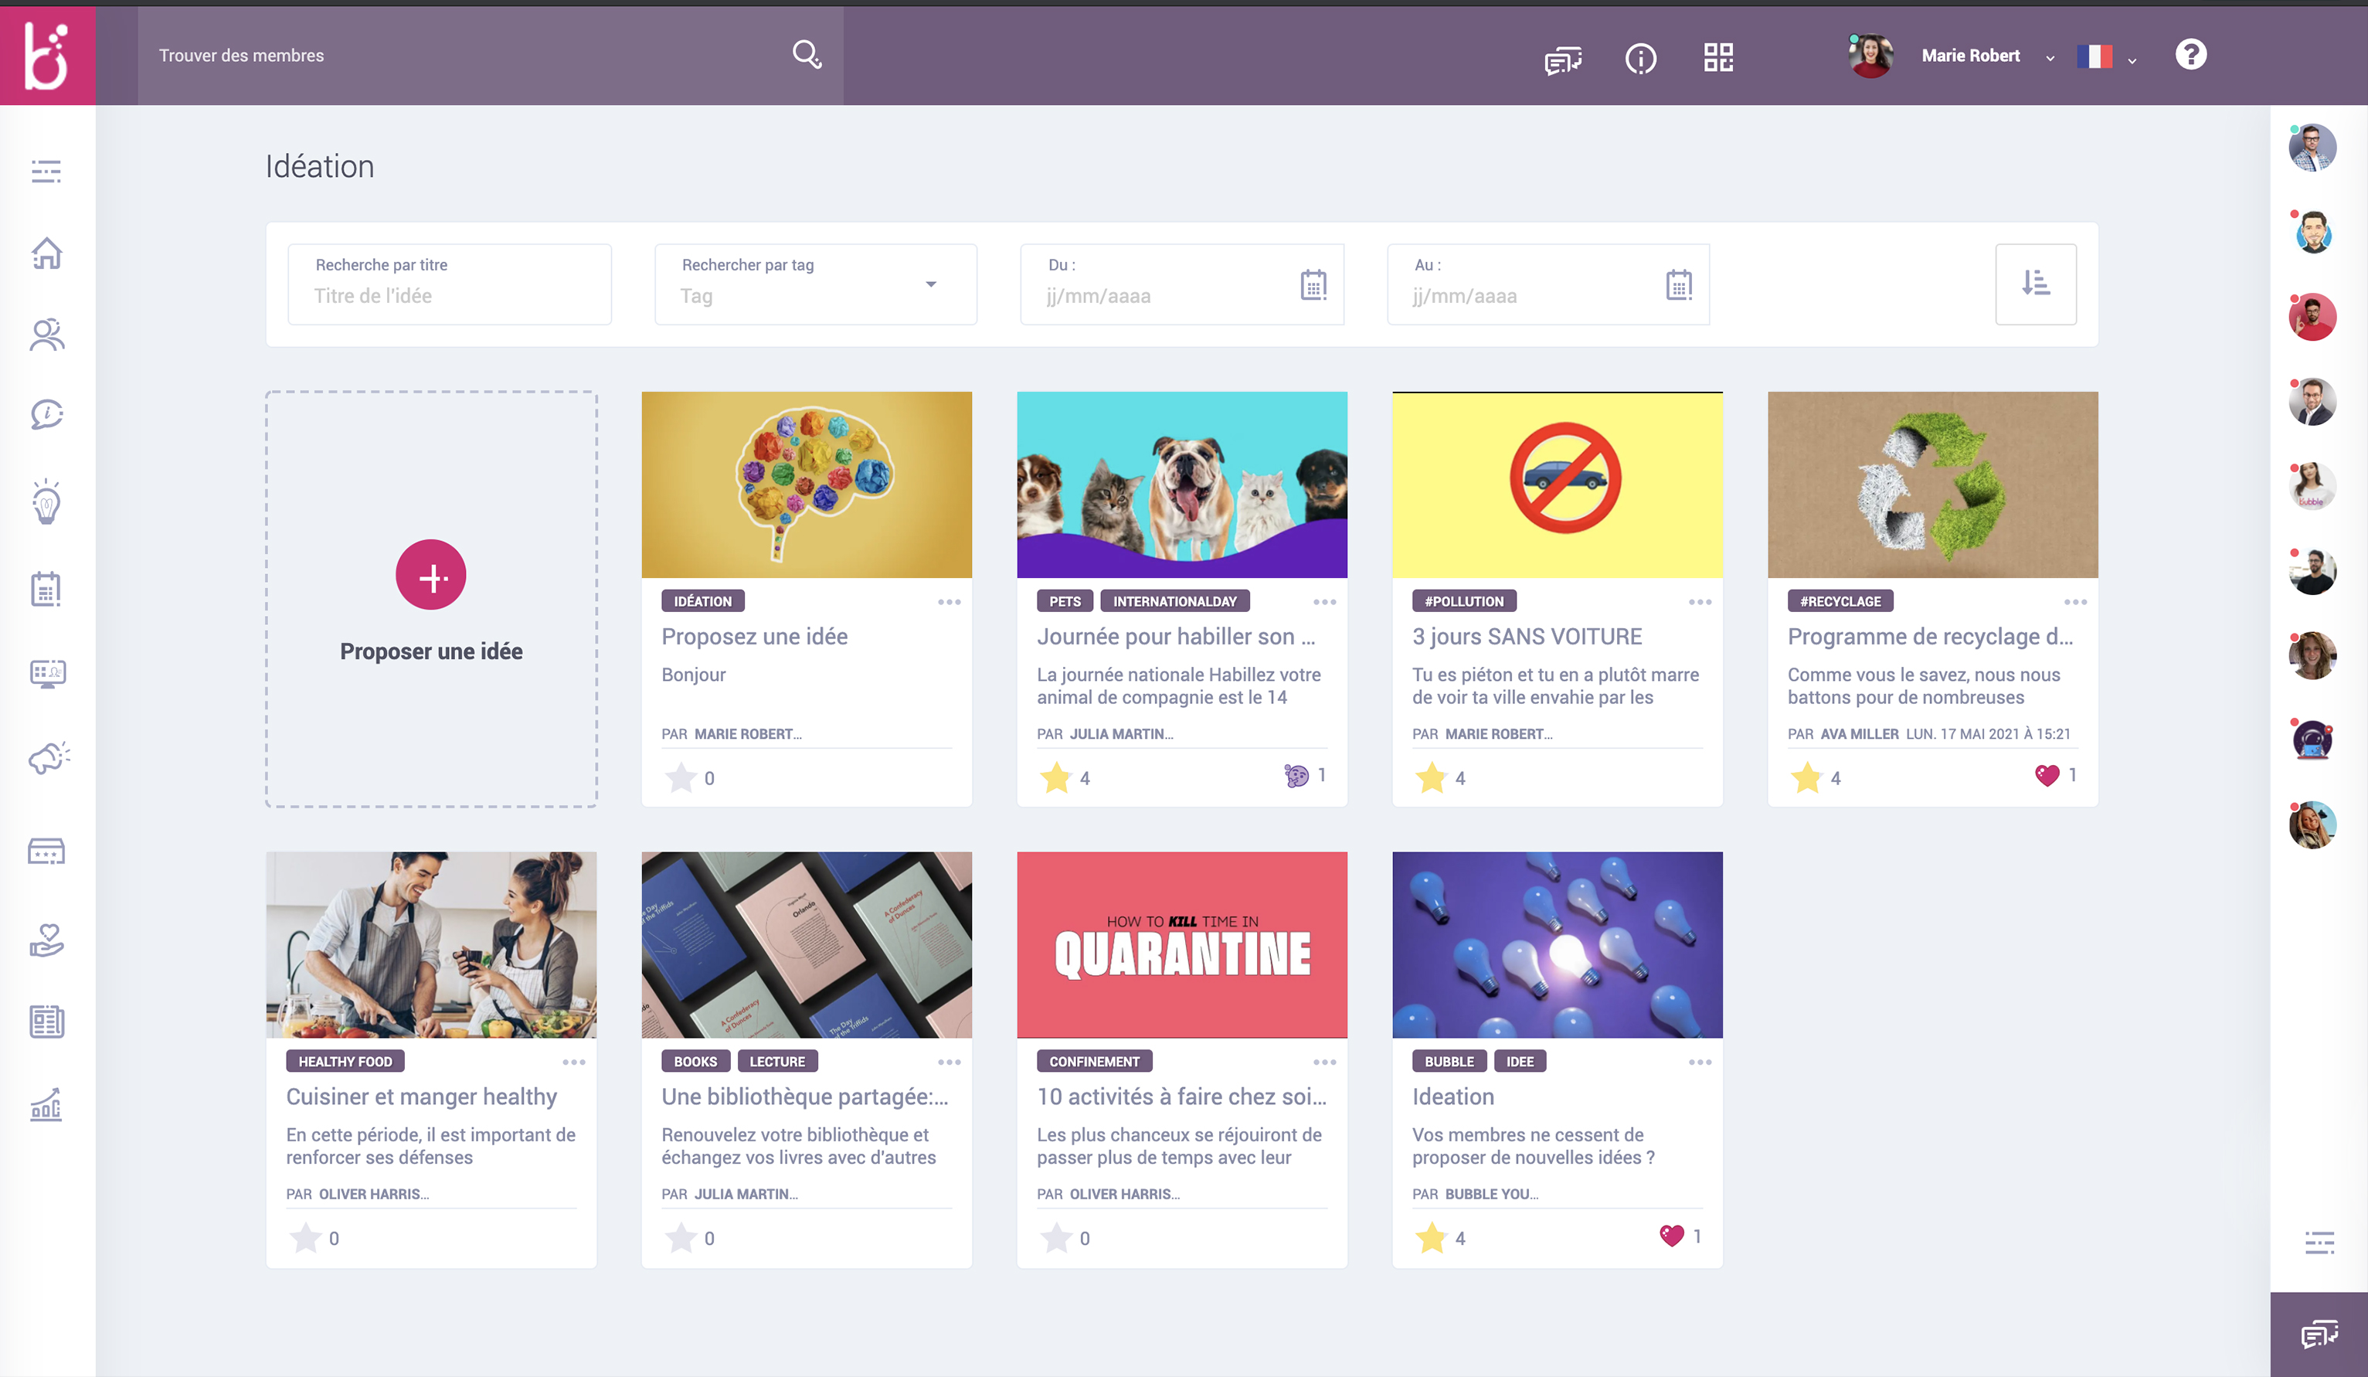Open the lightbulb ideation sidebar icon

click(x=47, y=501)
